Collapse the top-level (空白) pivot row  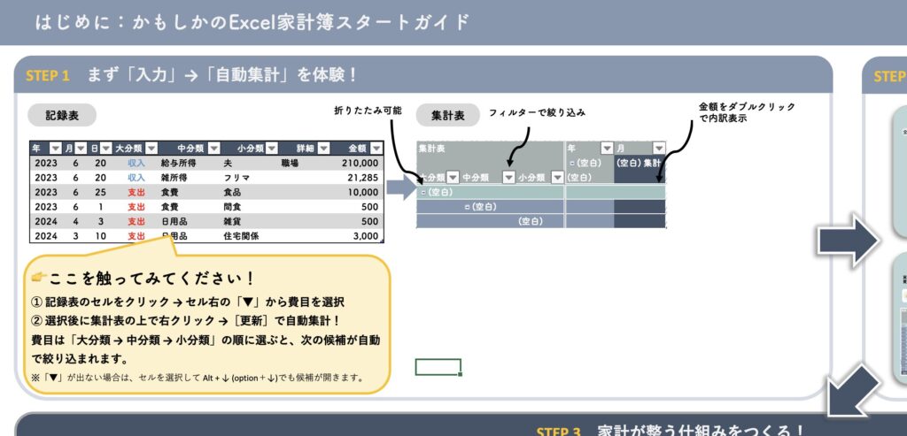coord(422,192)
